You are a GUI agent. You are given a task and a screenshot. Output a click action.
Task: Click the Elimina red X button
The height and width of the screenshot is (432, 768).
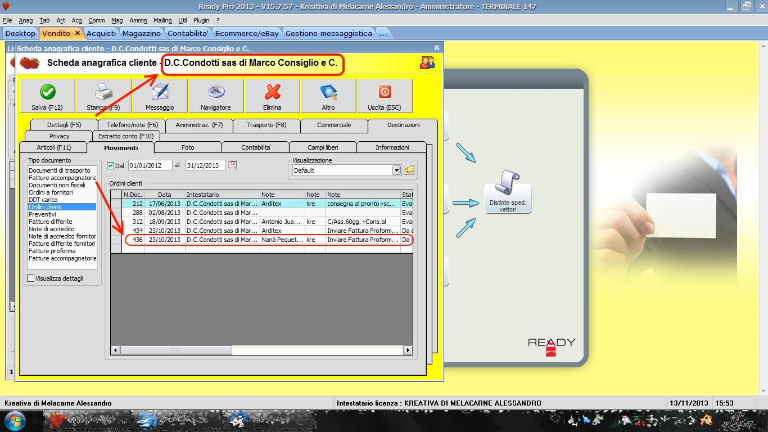[x=272, y=96]
